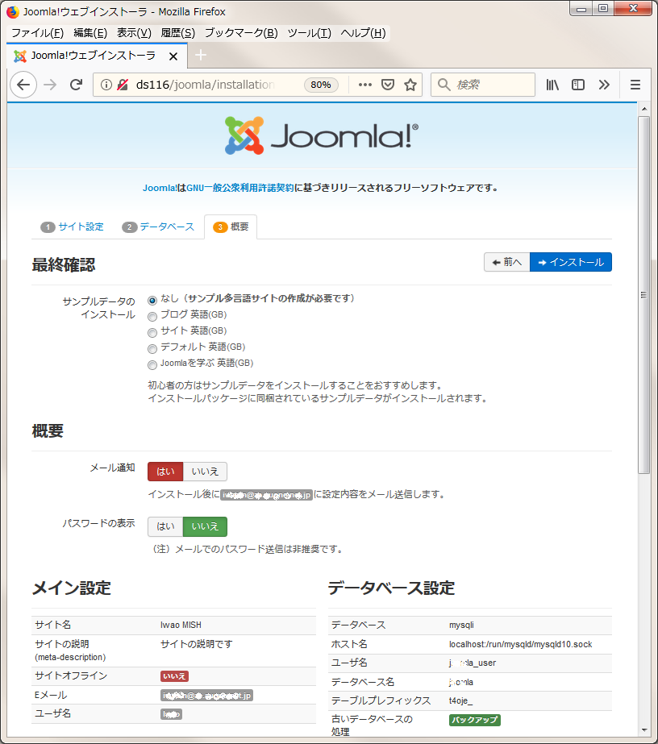Click the 最終確認 heading

64,264
